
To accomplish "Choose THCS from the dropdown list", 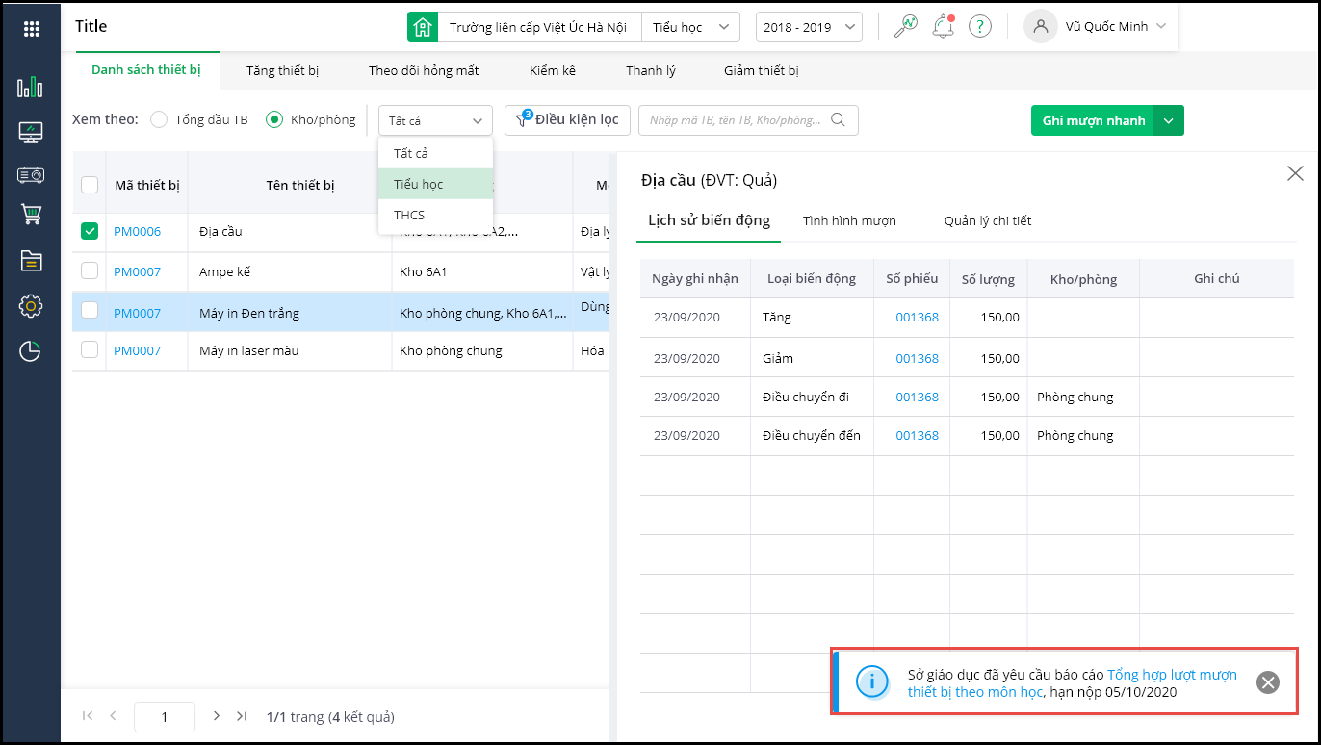I will pyautogui.click(x=410, y=215).
